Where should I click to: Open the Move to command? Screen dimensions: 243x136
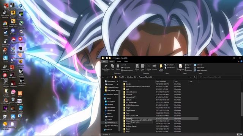pos(137,68)
